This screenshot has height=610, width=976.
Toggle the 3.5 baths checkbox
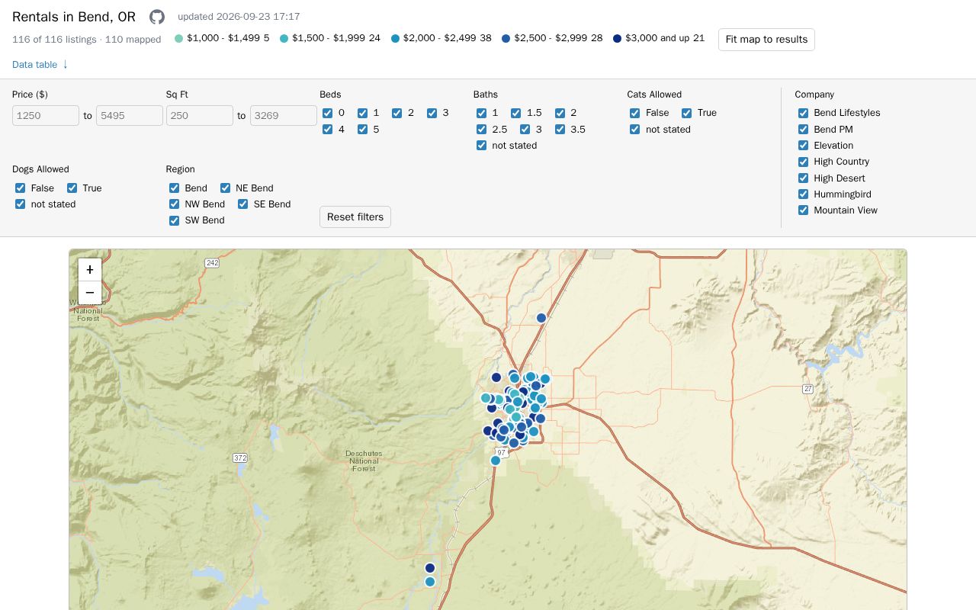pyautogui.click(x=560, y=130)
